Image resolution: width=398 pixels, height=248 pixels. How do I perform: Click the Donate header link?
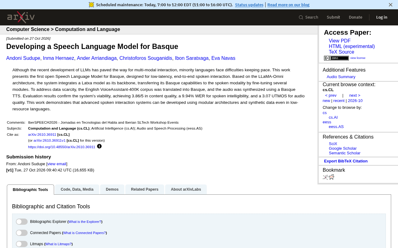355,17
